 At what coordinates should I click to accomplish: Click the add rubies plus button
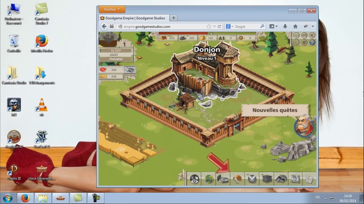tap(129, 70)
